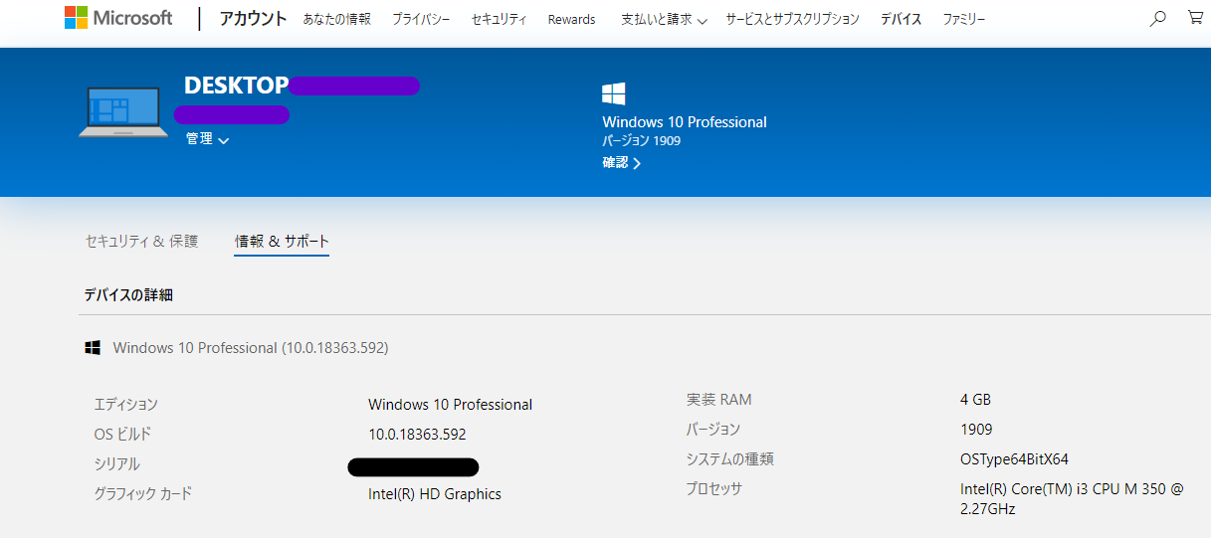Click システムの種類 label
Viewport: 1211px width, 538px height.
(x=729, y=459)
